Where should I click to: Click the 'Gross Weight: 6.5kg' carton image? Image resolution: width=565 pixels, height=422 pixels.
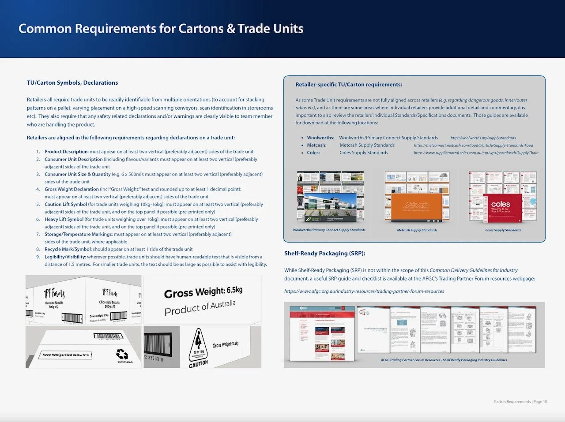pos(203,300)
